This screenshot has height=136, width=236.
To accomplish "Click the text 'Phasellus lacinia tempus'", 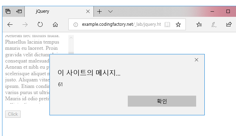I will tap(32, 42).
